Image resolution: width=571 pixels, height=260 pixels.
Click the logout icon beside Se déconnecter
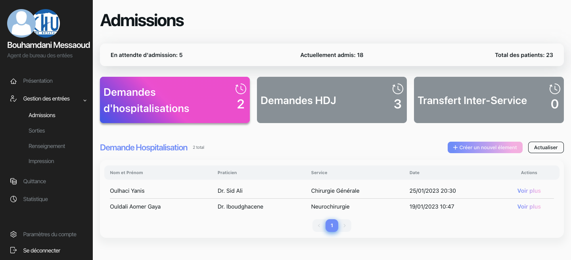click(x=13, y=251)
